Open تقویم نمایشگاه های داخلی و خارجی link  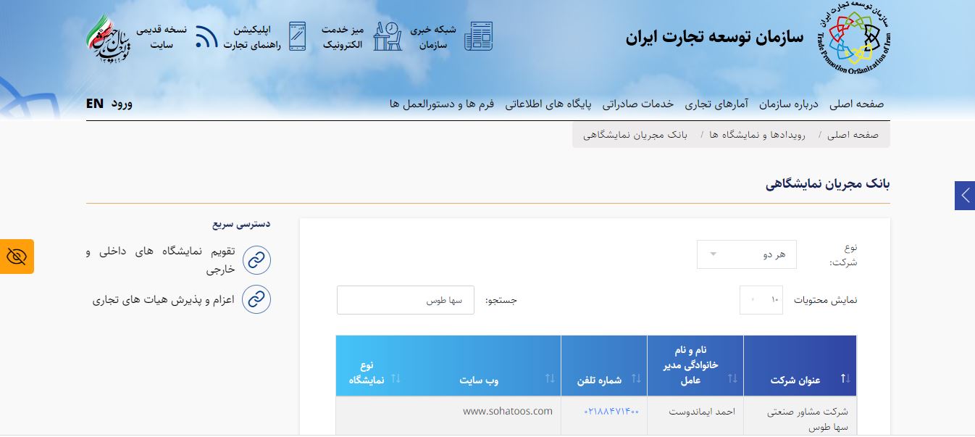coord(160,260)
